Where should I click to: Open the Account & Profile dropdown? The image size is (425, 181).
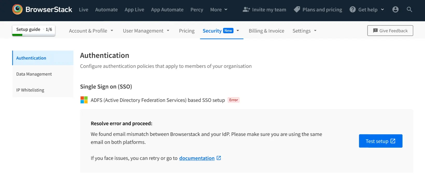(x=91, y=31)
